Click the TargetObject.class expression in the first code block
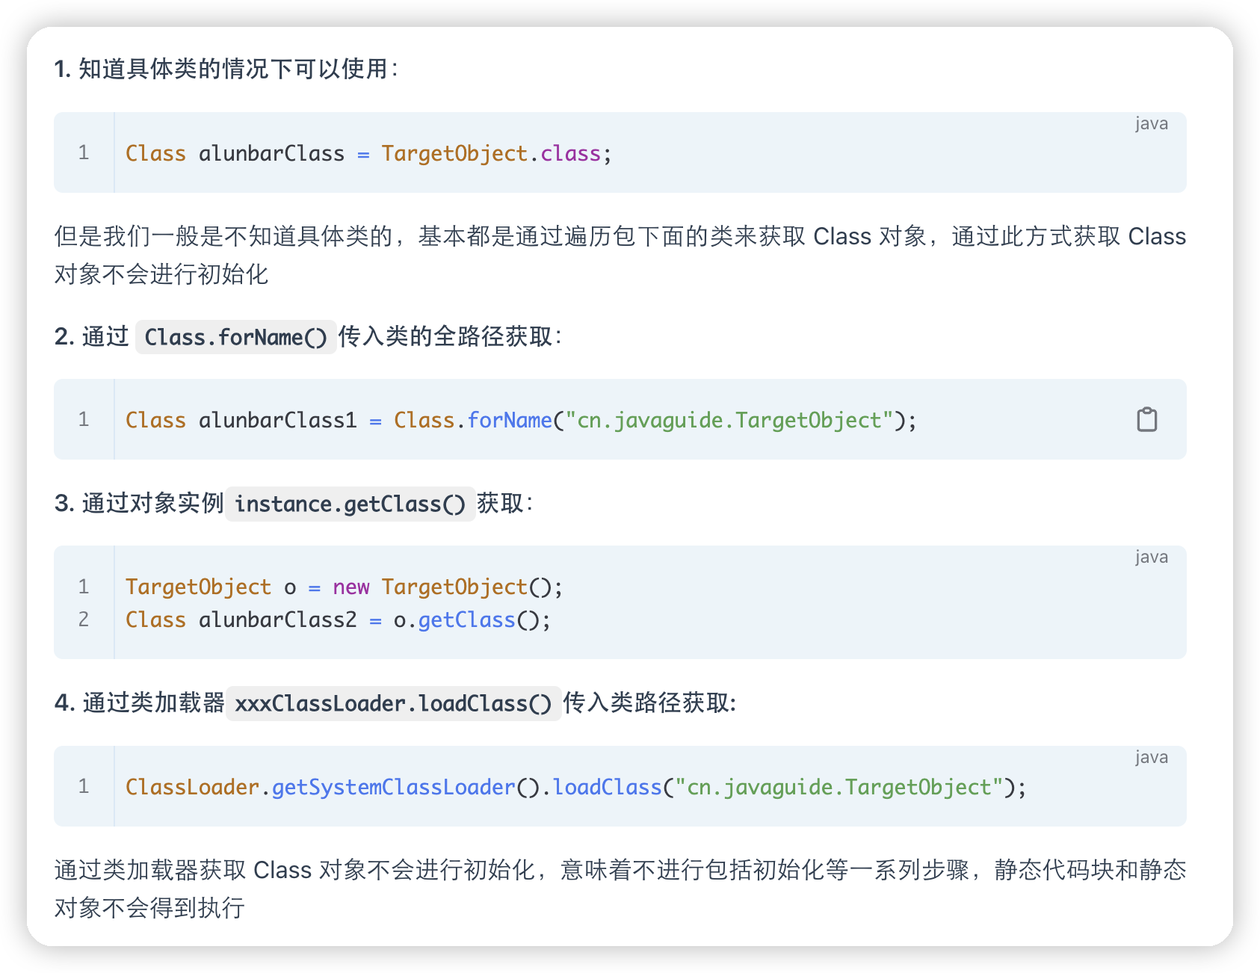Screen dimensions: 1260x973 point(490,154)
